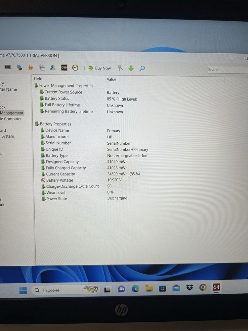Open the sensor gauge toolbar icon
Screen dimensions: 248x331
click(75, 68)
